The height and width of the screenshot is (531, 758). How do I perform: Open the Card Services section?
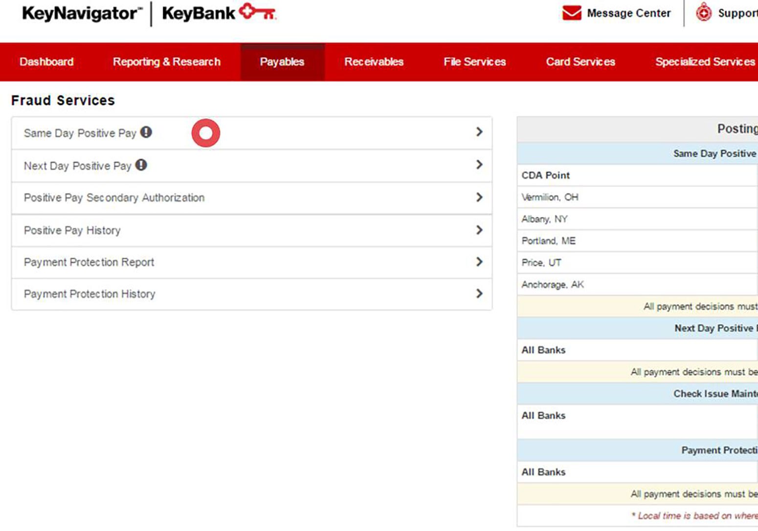click(x=580, y=62)
